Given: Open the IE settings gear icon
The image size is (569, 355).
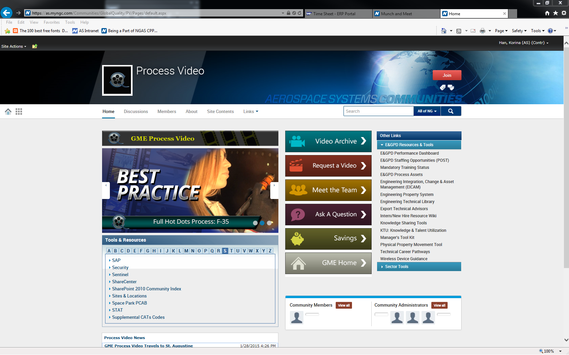Looking at the screenshot, I should pyautogui.click(x=564, y=13).
